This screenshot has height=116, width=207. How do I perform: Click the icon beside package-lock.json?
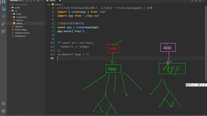point(13,33)
